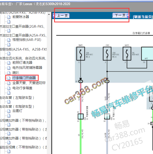Open 全景天窗、天窗遮阳帘 entry
The image size is (153, 154).
(x=29, y=83)
